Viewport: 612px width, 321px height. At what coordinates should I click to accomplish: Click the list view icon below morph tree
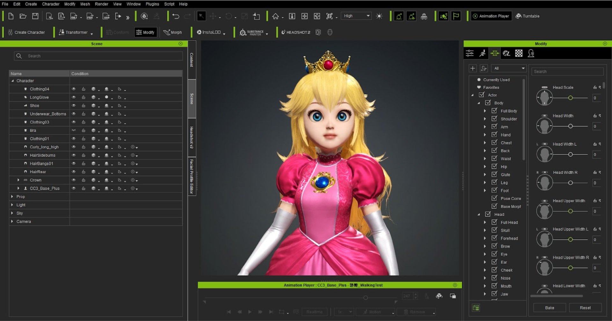476,308
